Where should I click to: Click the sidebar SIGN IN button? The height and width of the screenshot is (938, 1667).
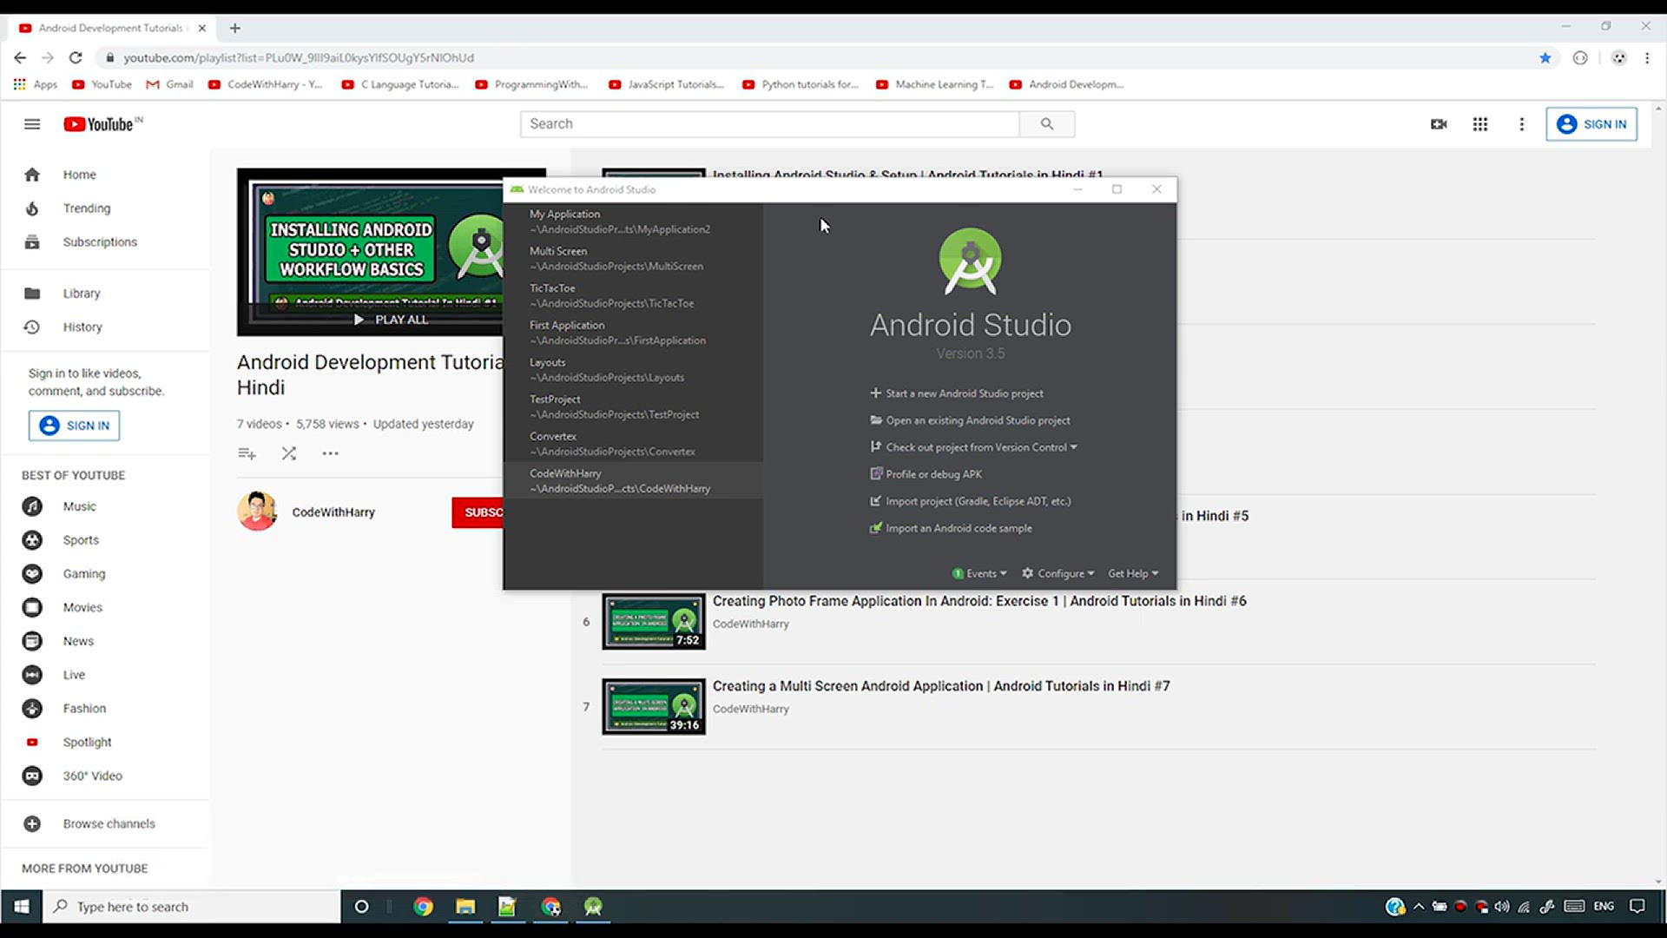click(74, 426)
